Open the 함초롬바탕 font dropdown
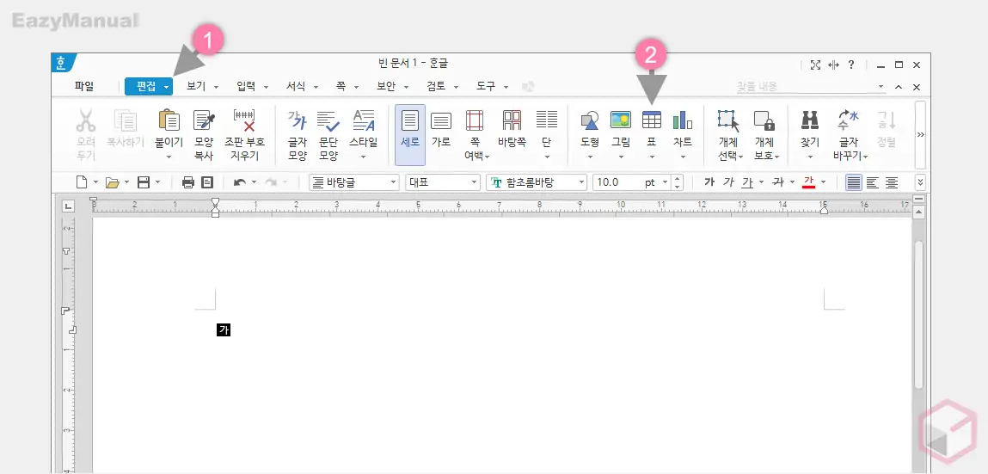 tap(581, 182)
